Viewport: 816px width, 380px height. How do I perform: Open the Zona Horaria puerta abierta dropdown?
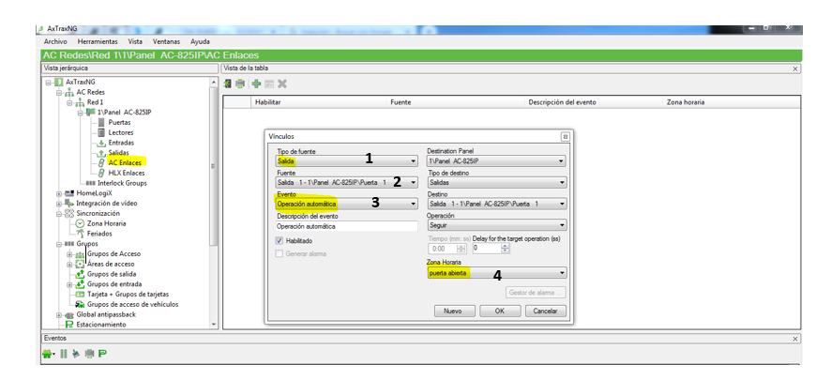(x=496, y=273)
